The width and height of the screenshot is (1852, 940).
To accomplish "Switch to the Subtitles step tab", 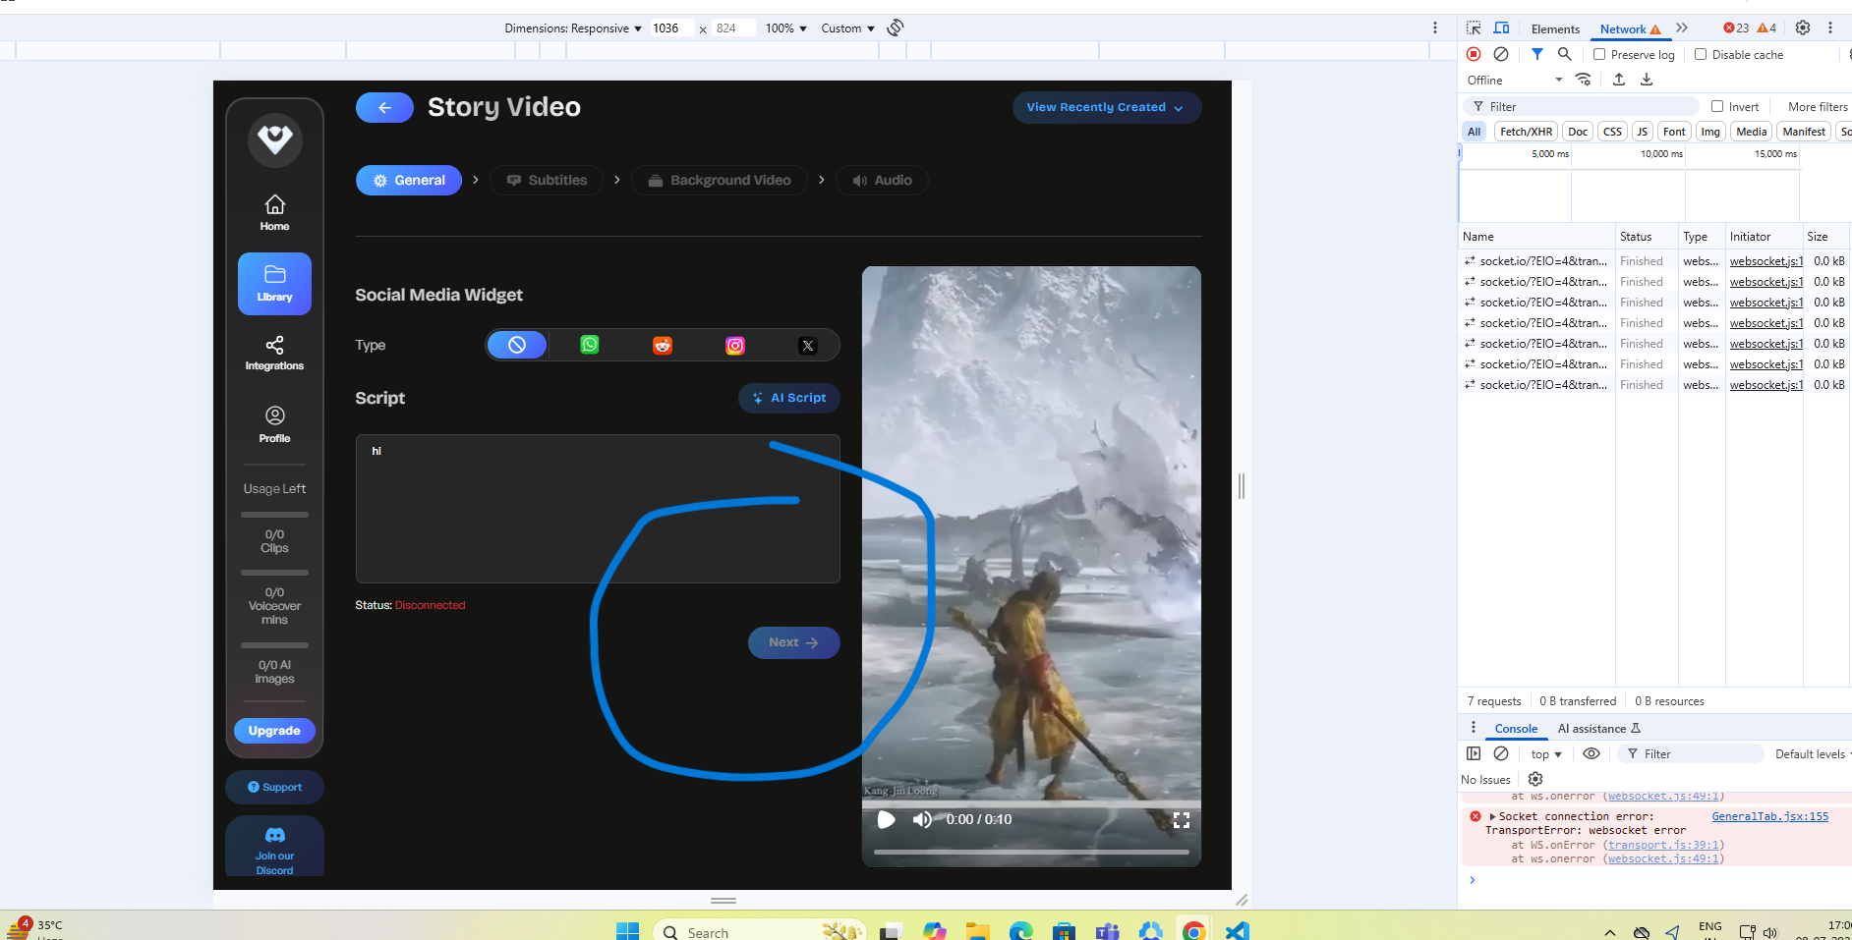I will 547,180.
